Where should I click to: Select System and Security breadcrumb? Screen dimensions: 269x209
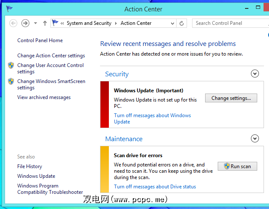point(89,23)
